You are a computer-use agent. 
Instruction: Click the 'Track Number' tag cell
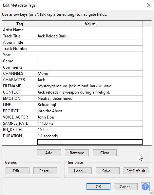click(x=19, y=49)
